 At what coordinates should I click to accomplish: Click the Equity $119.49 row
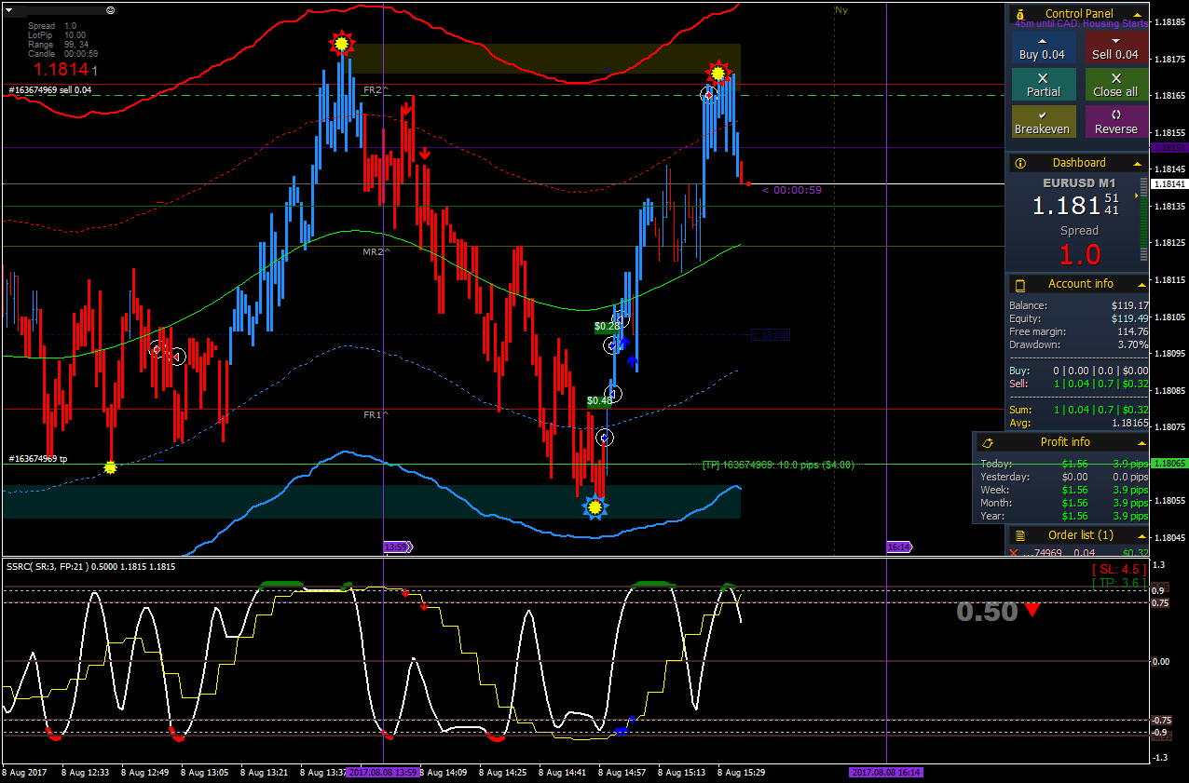point(1079,318)
